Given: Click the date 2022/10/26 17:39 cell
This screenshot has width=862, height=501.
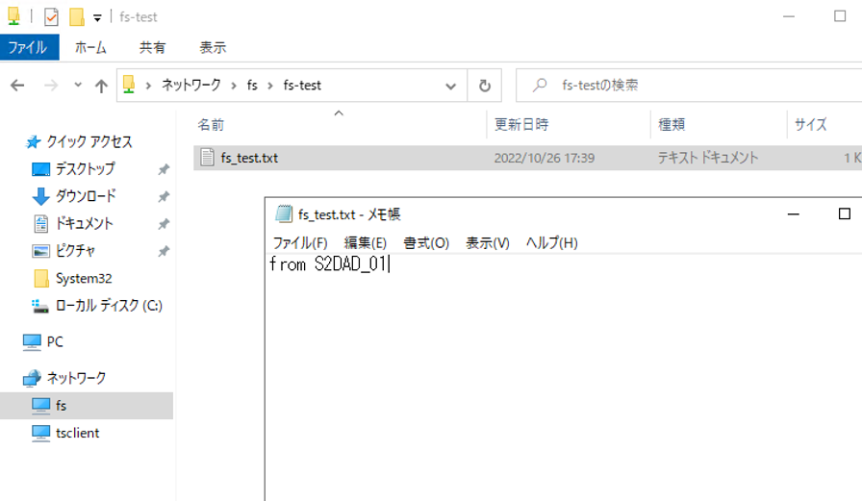Looking at the screenshot, I should pos(545,159).
